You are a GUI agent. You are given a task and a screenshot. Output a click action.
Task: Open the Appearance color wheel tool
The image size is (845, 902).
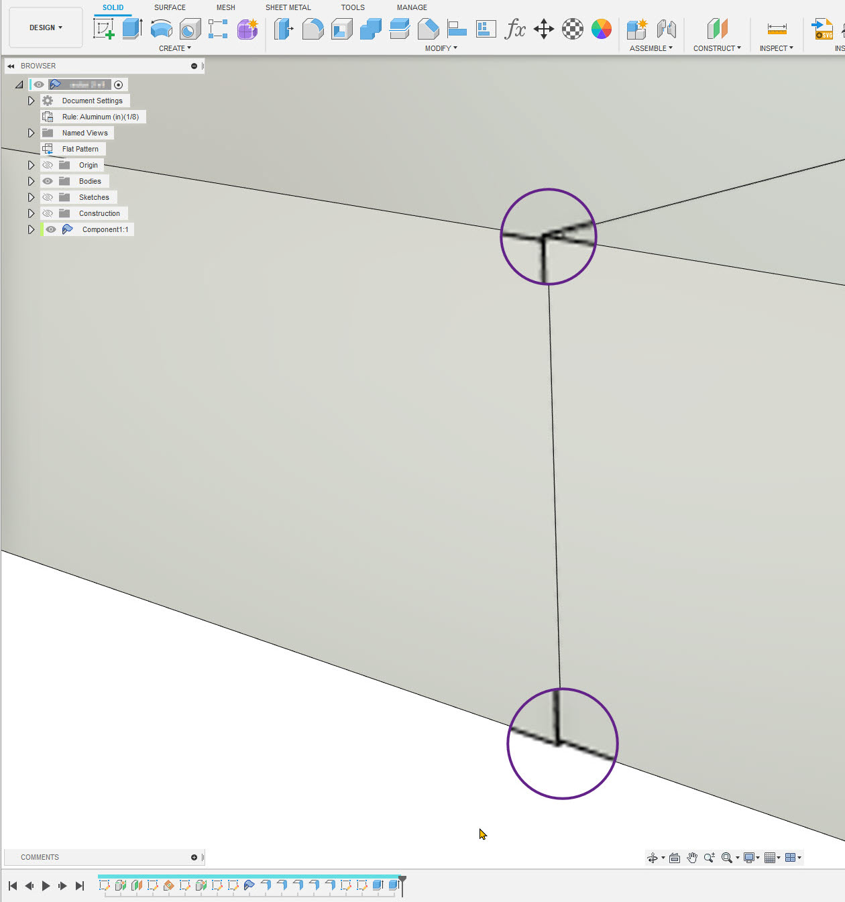[601, 29]
